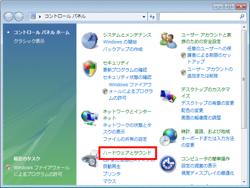Viewport: 250px width, 188px height.
Task: Open ネットワークとインターネット heading
Action: click(x=127, y=115)
